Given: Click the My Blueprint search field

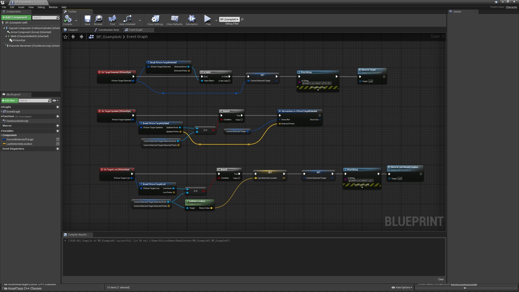Looking at the screenshot, I should [33, 101].
